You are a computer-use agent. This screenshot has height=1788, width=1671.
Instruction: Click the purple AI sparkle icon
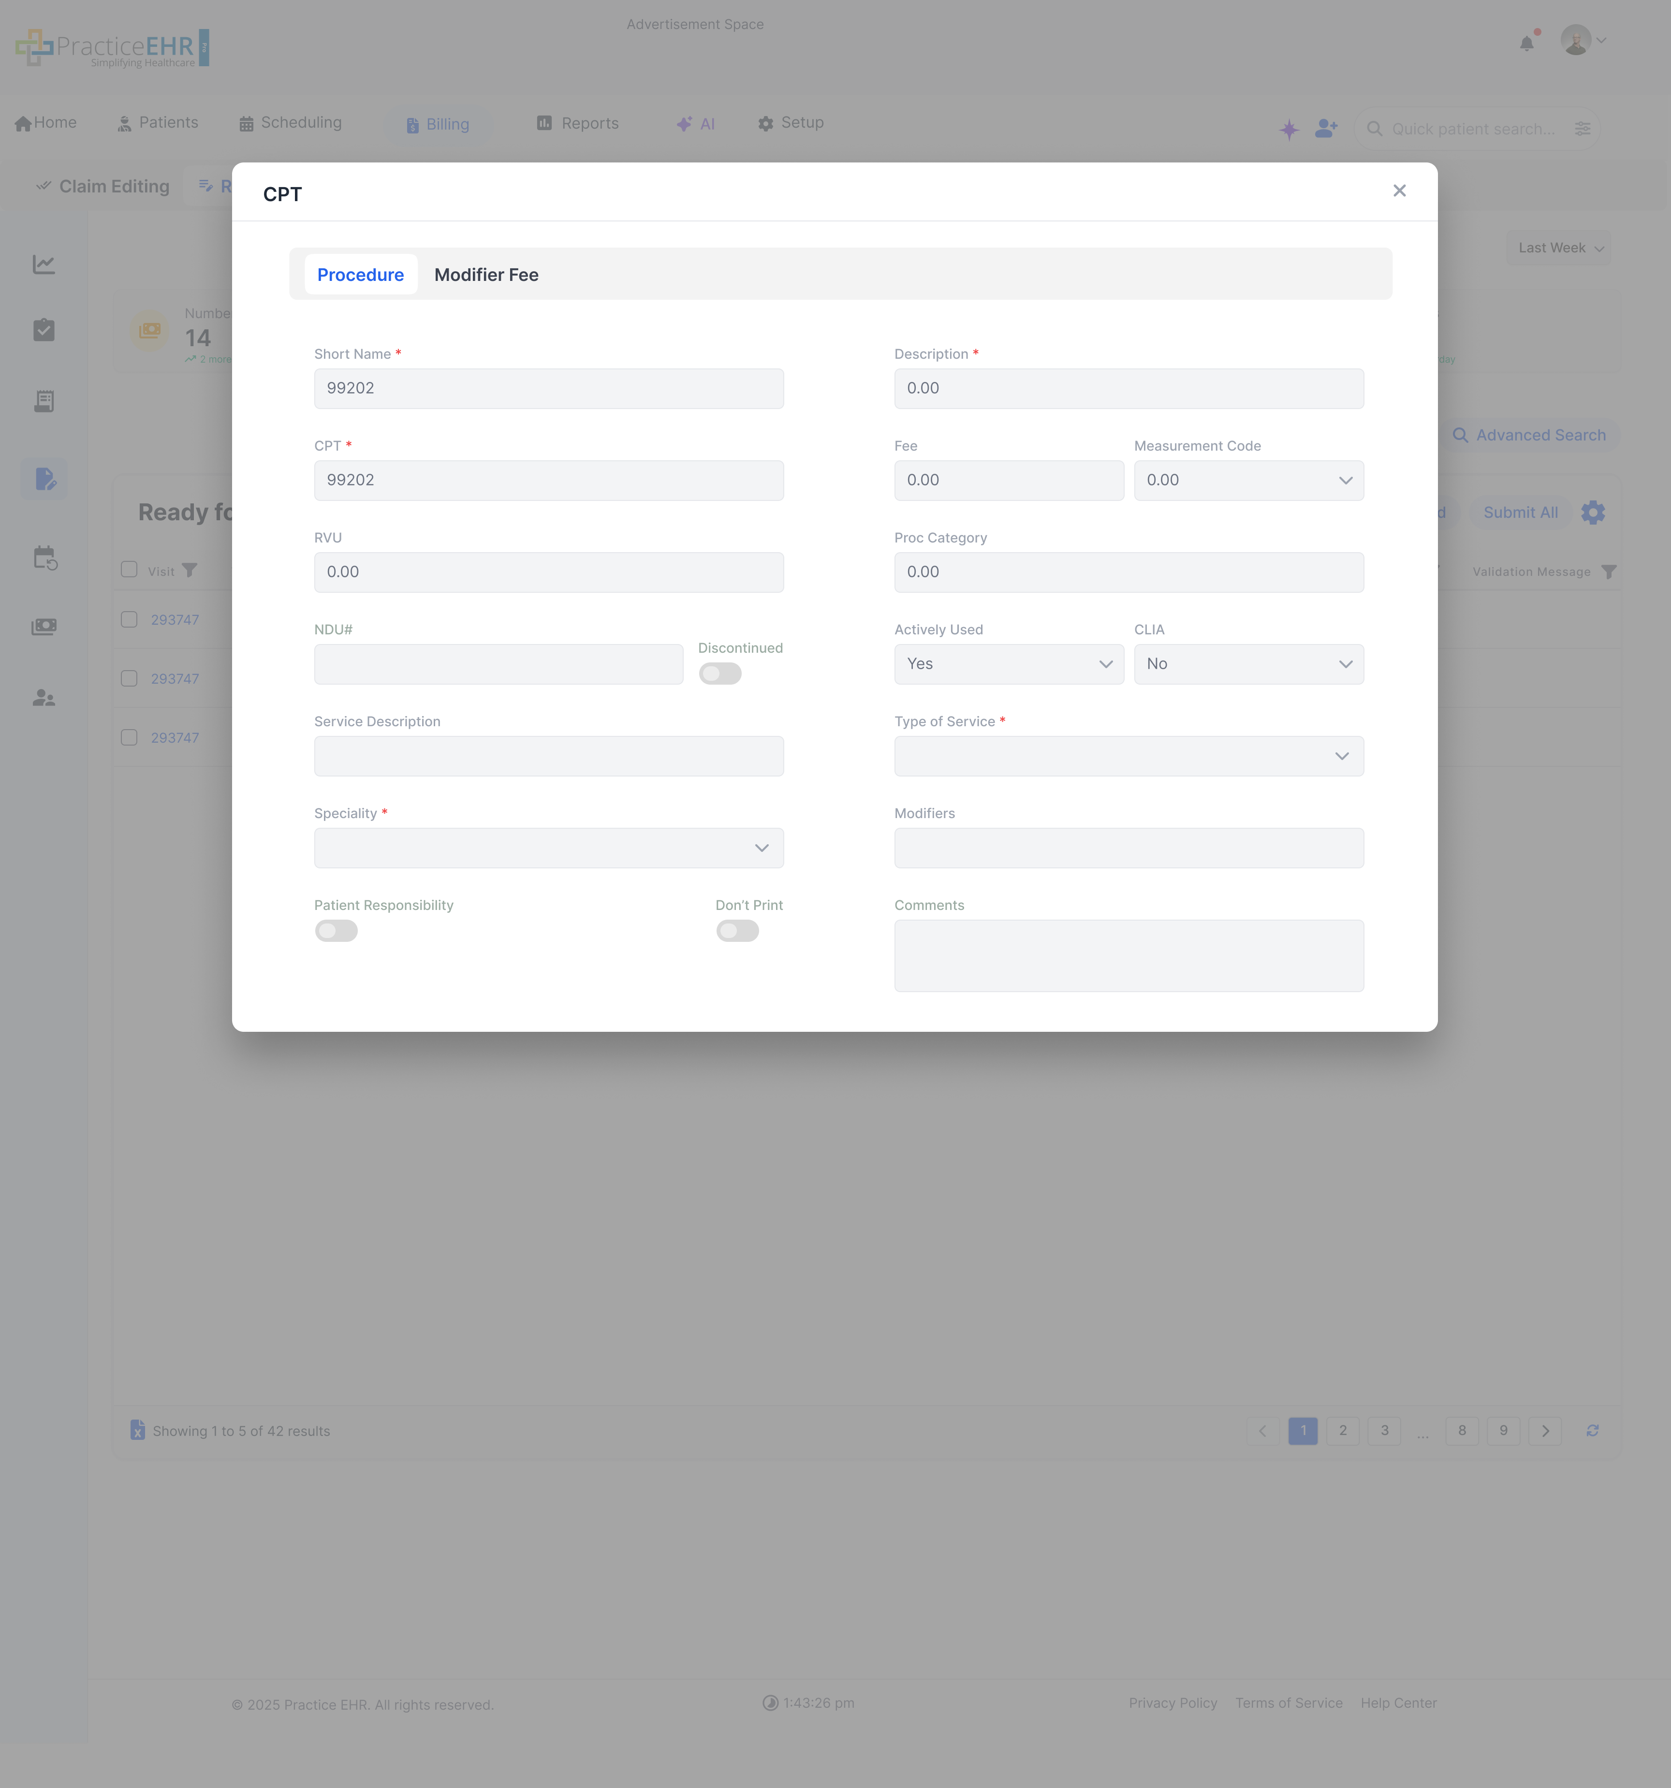1289,129
